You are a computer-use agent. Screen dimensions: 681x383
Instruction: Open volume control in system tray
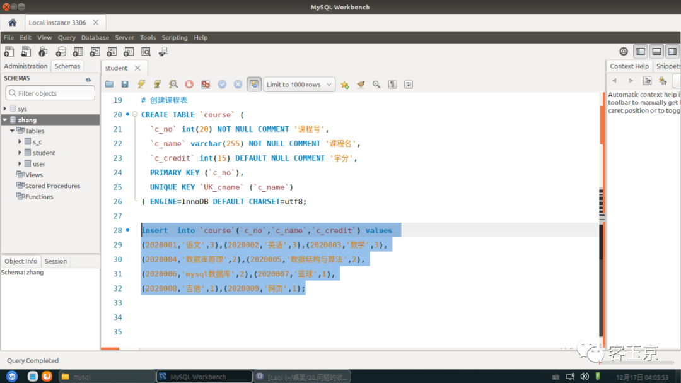585,377
